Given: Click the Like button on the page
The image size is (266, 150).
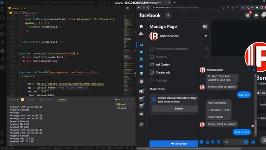Looking at the screenshot, I should pyautogui.click(x=261, y=93).
